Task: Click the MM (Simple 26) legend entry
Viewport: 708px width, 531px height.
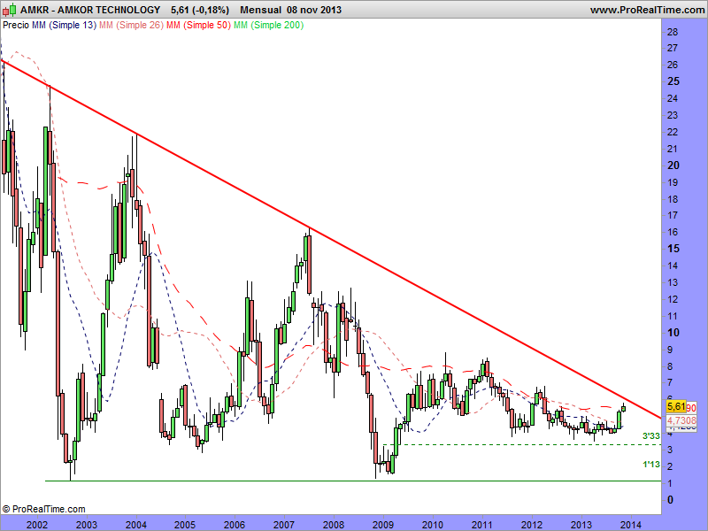Action: (x=130, y=26)
